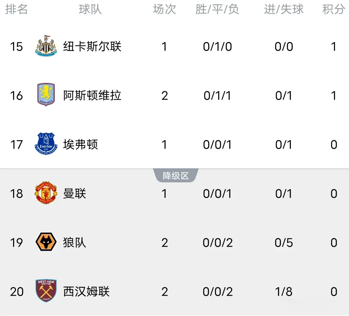This screenshot has height=316, width=349.
Task: Tap team name 埃弗顿
Action: tap(80, 144)
